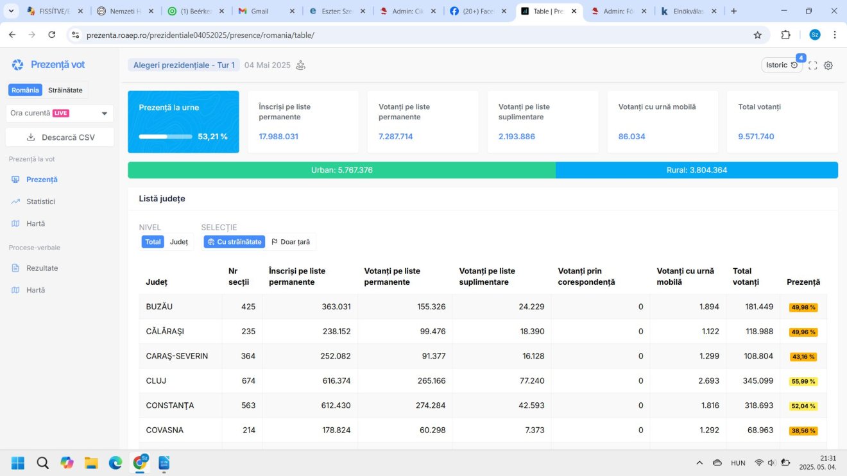Open Microsoft Edge from the taskbar
Image resolution: width=847 pixels, height=476 pixels.
point(116,463)
